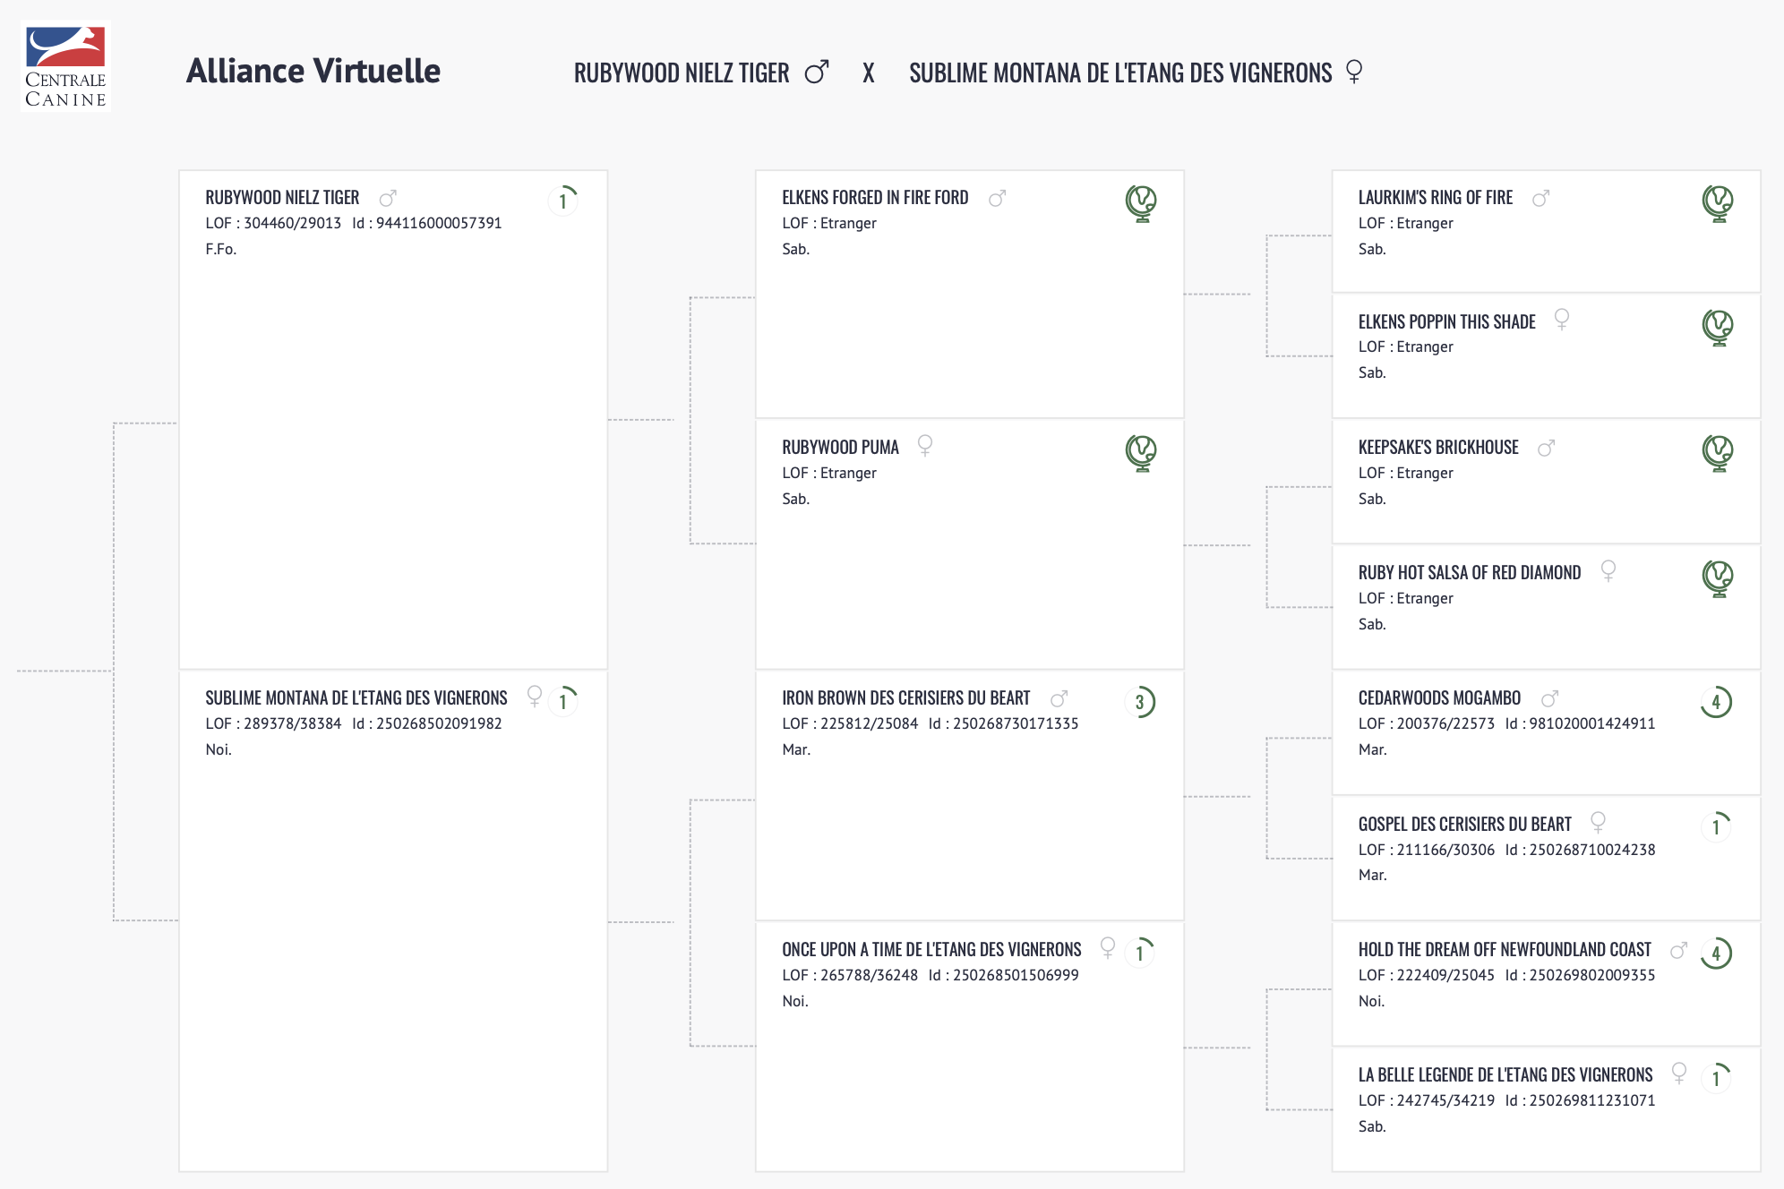Click the globe icon beside Laurkim's Ring Of Fire

coord(1717,203)
